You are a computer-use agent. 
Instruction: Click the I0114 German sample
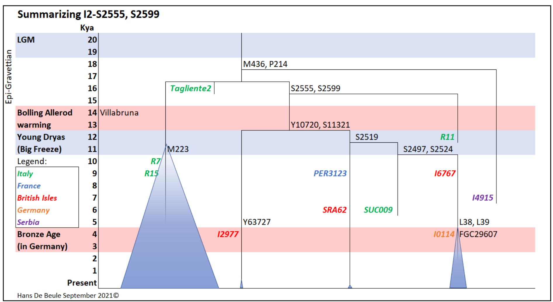(444, 234)
